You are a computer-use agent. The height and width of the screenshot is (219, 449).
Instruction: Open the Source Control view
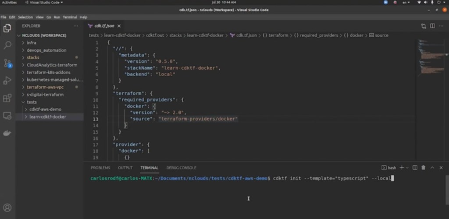(x=7, y=63)
